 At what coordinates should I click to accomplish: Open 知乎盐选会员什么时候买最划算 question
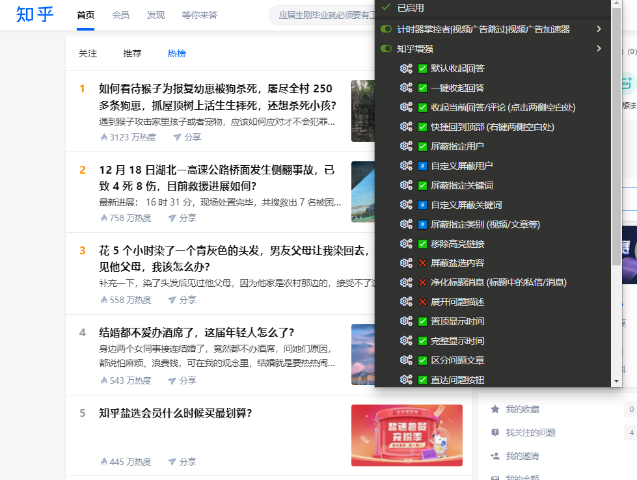pyautogui.click(x=176, y=413)
